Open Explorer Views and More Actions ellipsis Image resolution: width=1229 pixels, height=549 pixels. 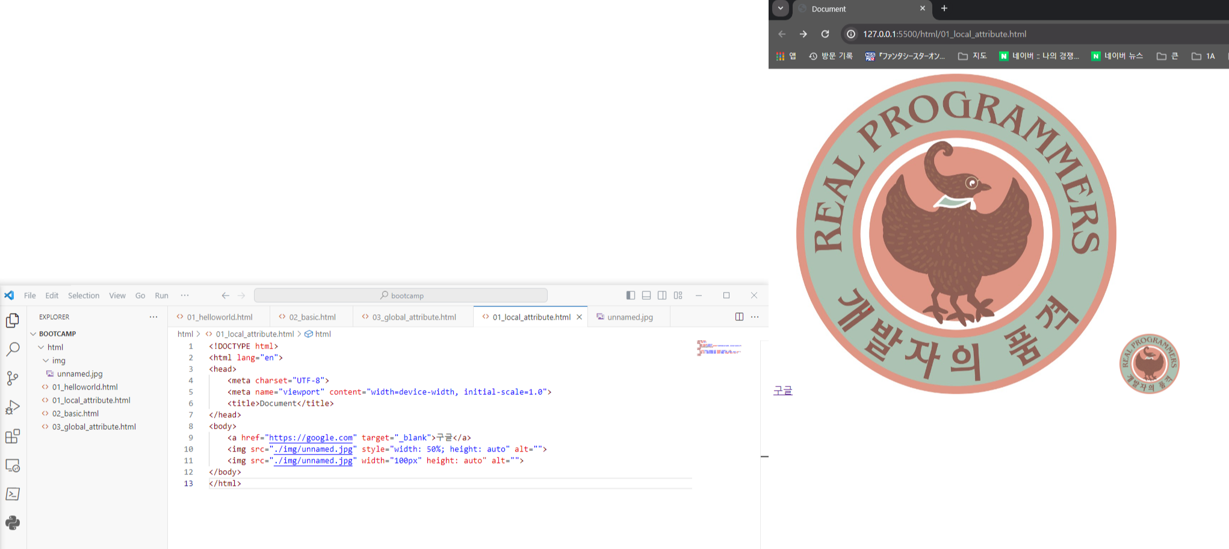coord(153,317)
